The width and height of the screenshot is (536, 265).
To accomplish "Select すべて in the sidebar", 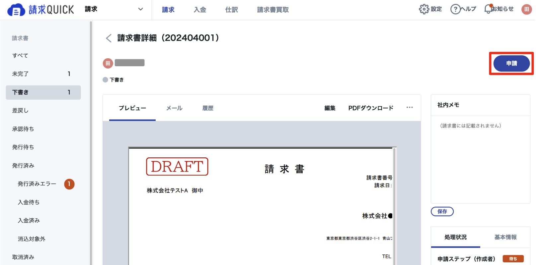I will (43, 56).
